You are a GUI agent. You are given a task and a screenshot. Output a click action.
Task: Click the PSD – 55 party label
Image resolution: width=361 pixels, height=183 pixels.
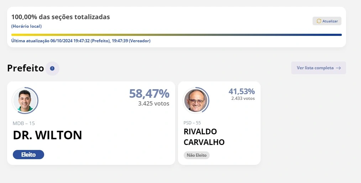(x=192, y=123)
